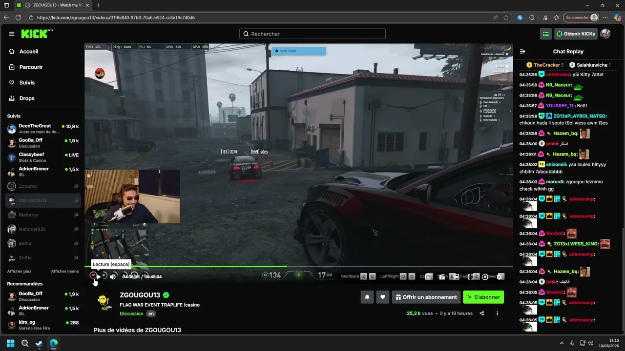The width and height of the screenshot is (625, 351).
Task: Open Suivis in the sidebar
Action: point(27,82)
